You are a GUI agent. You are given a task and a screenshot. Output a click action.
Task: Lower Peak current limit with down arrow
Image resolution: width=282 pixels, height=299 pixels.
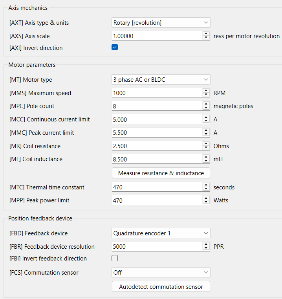(206, 135)
